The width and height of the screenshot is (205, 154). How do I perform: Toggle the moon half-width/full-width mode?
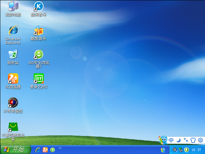tap(178, 140)
